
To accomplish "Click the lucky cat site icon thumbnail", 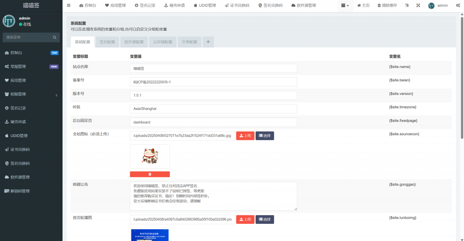I will click(x=150, y=156).
